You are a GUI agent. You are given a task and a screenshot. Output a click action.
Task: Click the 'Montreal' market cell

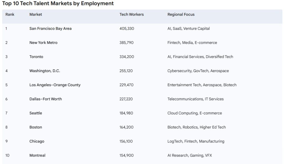37,155
